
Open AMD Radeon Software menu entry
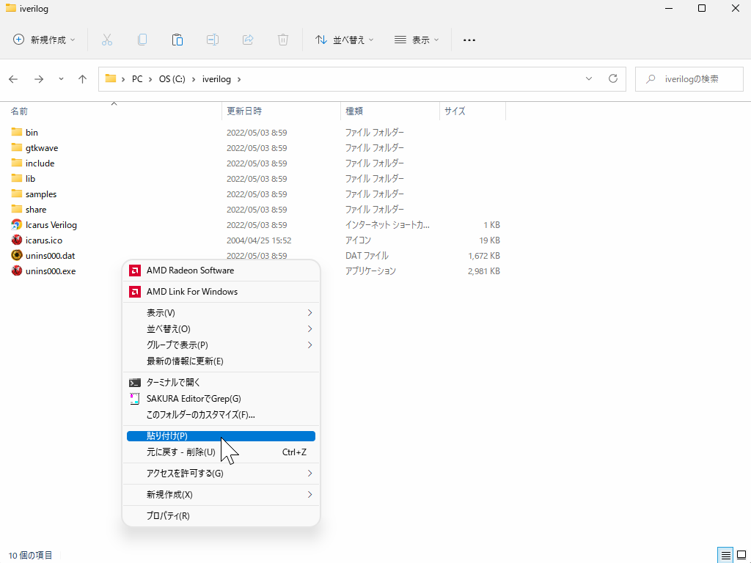pyautogui.click(x=221, y=271)
